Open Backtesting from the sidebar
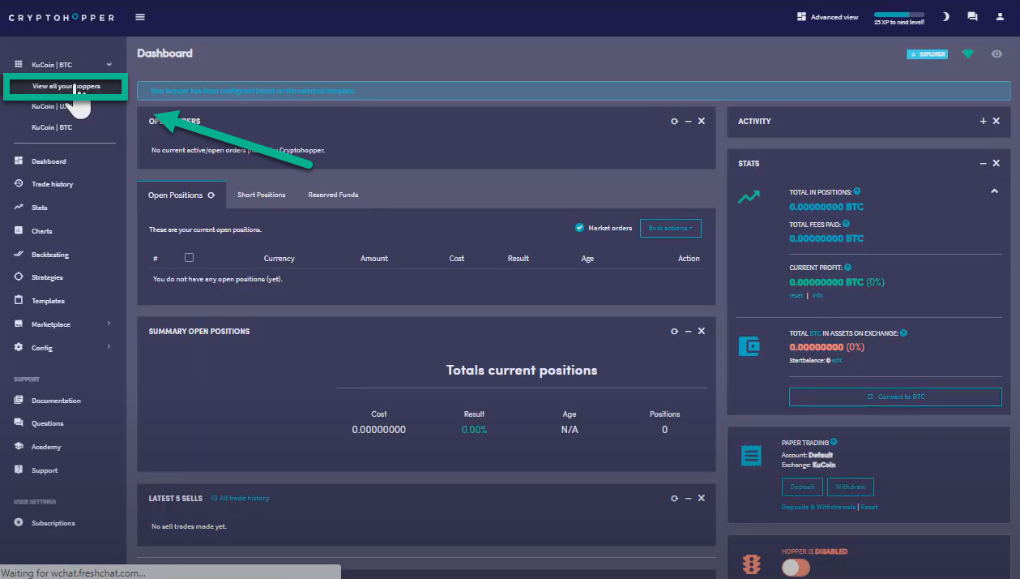 pos(50,255)
